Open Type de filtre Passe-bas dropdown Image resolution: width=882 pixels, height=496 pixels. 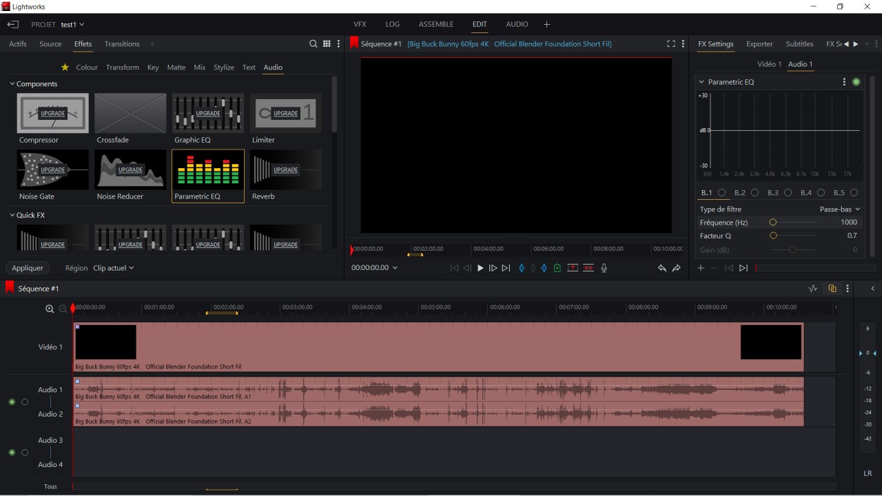click(840, 209)
